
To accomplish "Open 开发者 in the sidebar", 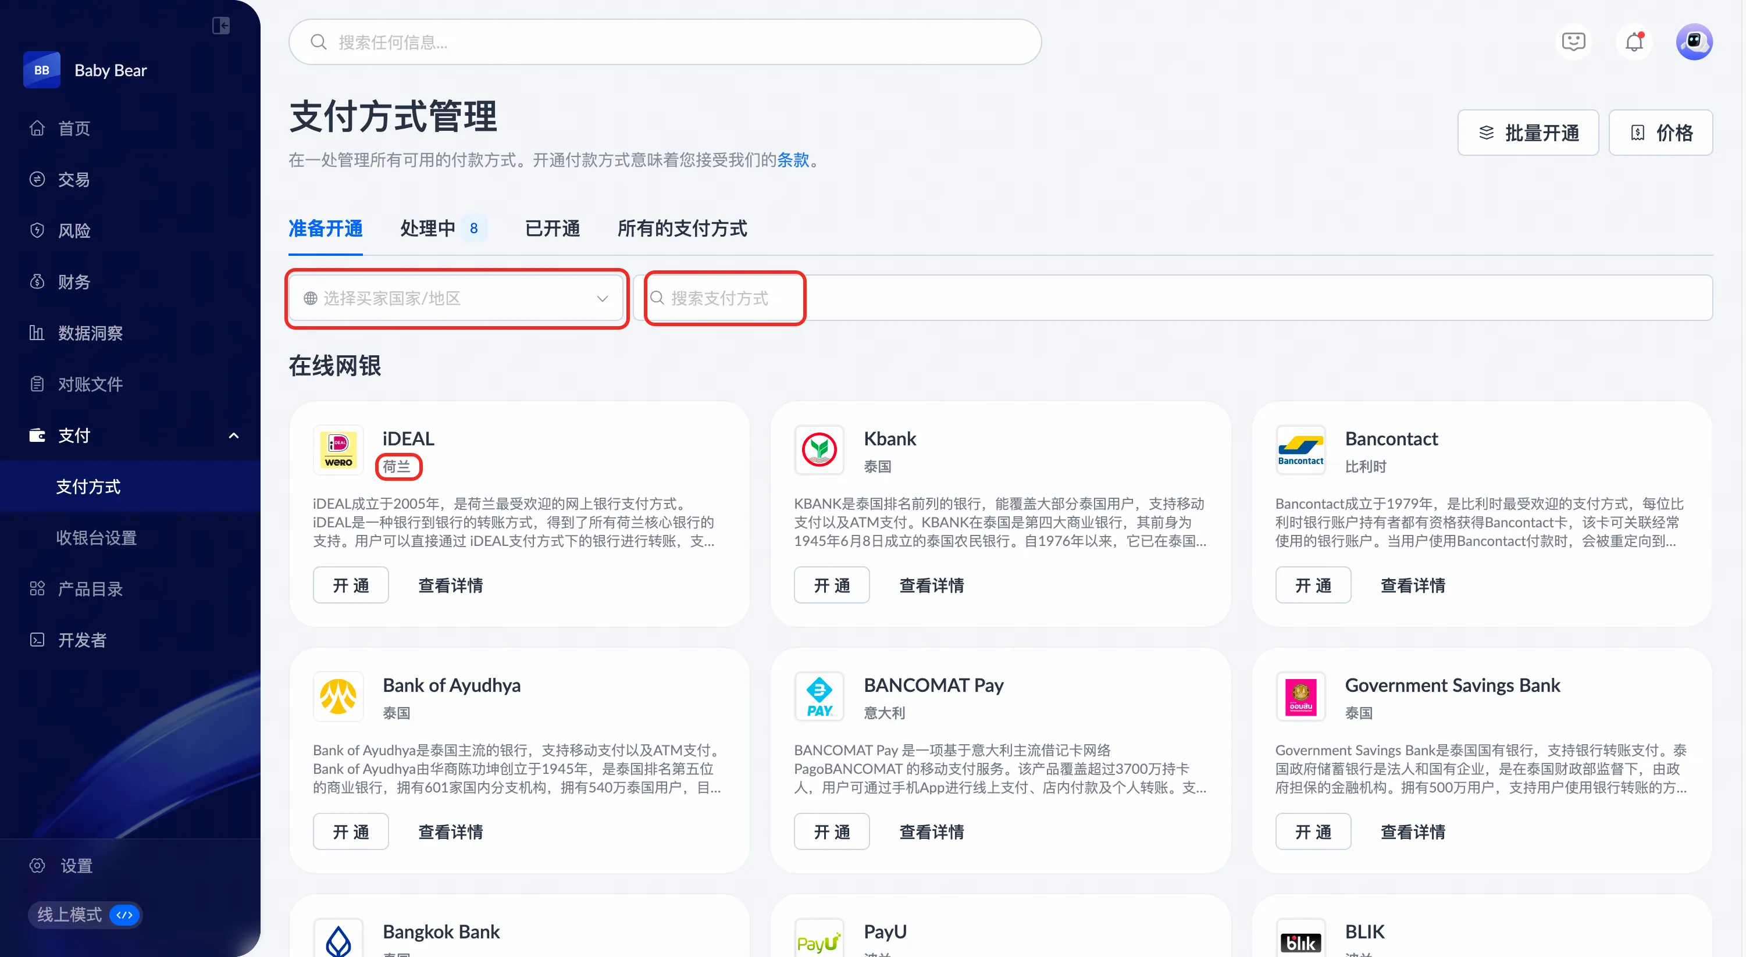I will [81, 640].
